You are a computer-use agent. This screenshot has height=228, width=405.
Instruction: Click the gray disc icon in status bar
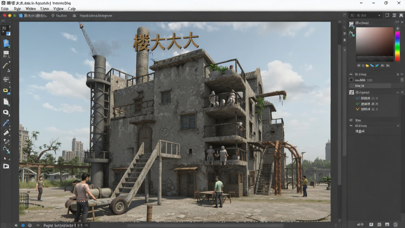[x=30, y=225]
